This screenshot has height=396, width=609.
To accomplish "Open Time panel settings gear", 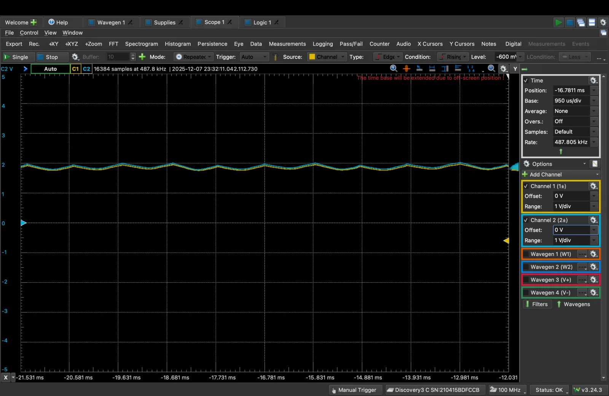I will 593,80.
